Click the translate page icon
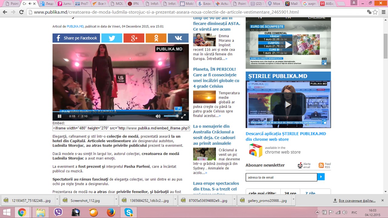The height and width of the screenshot is (218, 388). pos(369,12)
